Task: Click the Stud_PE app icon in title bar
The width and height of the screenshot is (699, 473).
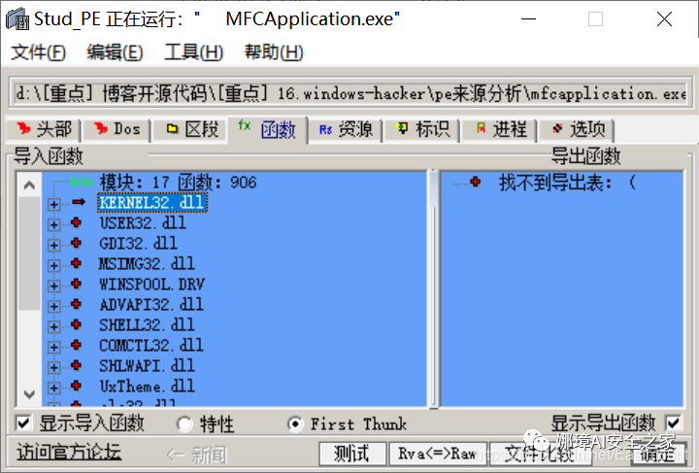Action: tap(17, 18)
